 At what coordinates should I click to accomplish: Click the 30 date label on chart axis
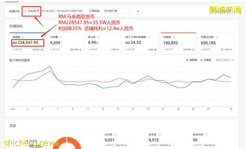point(231,109)
